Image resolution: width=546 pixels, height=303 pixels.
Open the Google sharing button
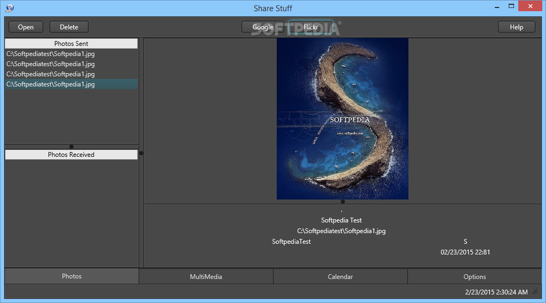click(x=263, y=27)
